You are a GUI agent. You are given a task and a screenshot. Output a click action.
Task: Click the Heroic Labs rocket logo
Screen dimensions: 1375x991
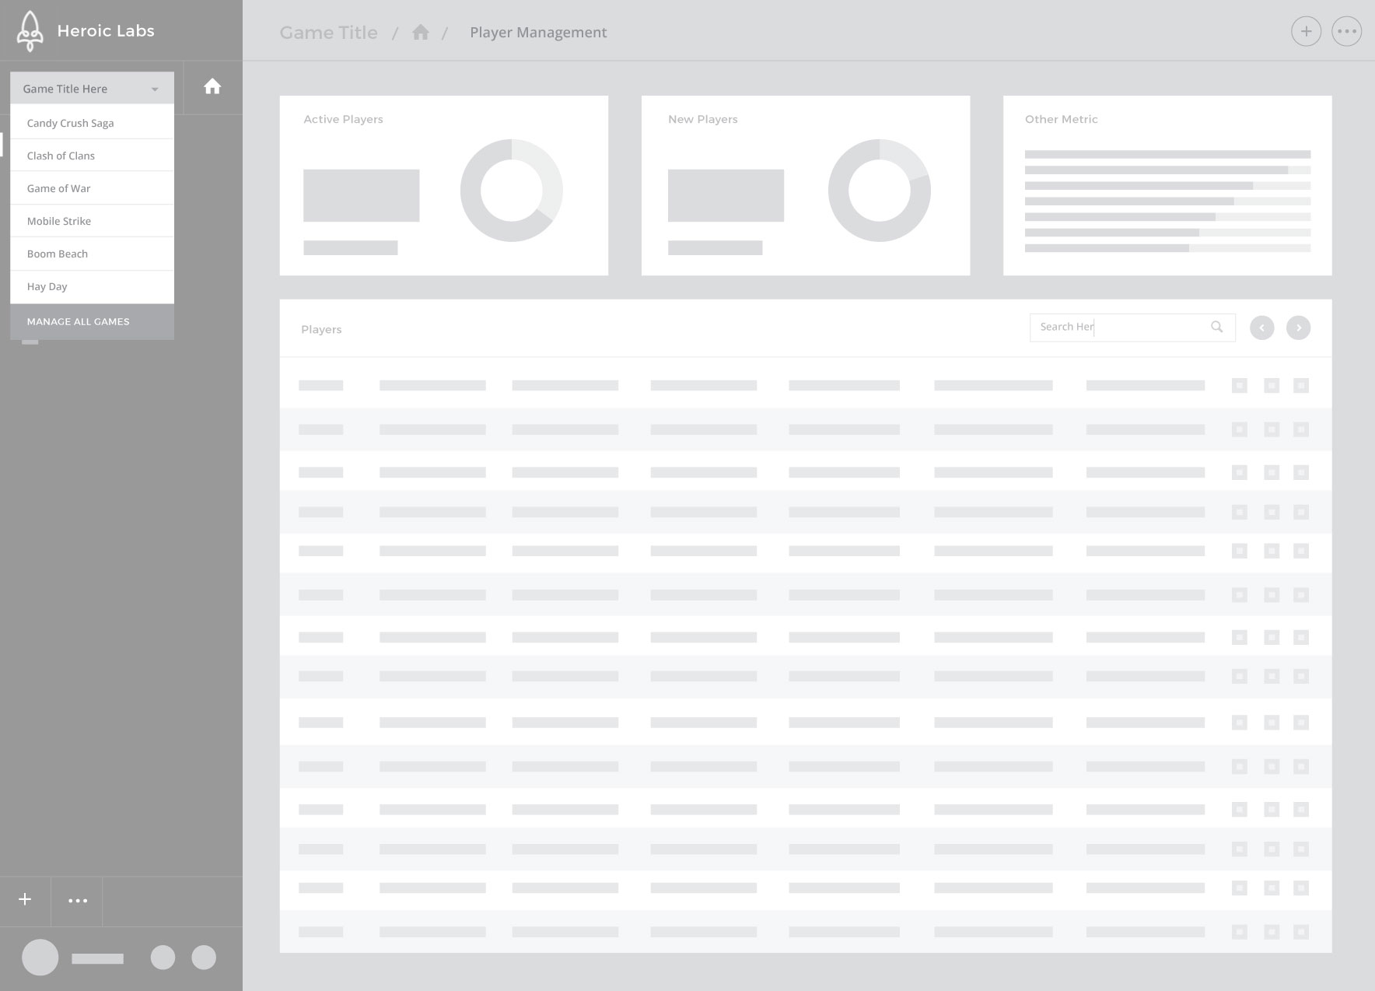tap(30, 31)
